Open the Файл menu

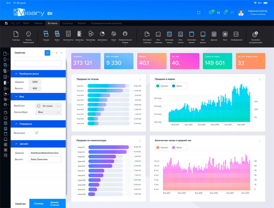point(26,23)
